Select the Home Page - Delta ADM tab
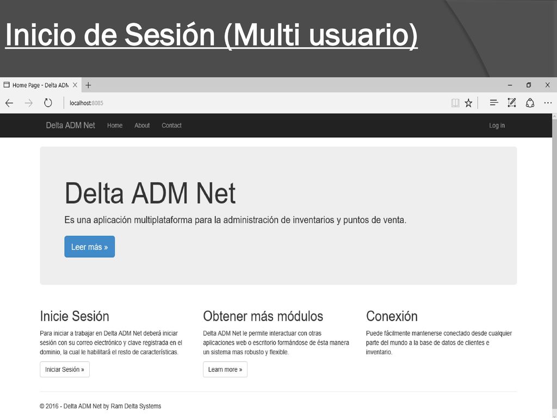The image size is (557, 418). (x=40, y=85)
